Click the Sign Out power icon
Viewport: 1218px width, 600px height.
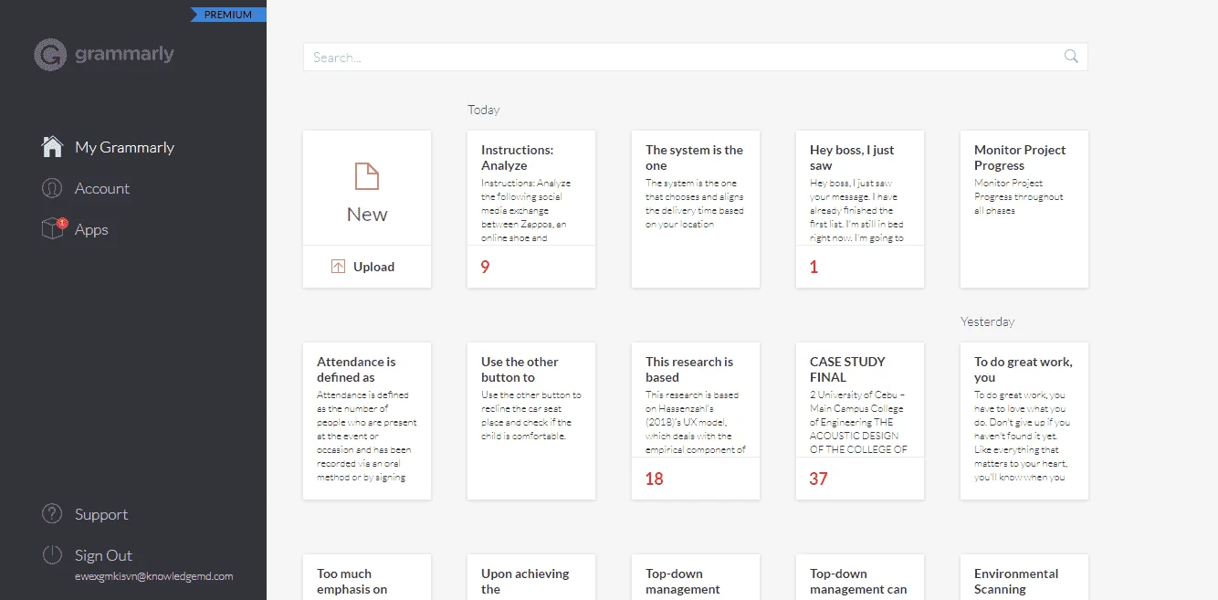[x=52, y=555]
